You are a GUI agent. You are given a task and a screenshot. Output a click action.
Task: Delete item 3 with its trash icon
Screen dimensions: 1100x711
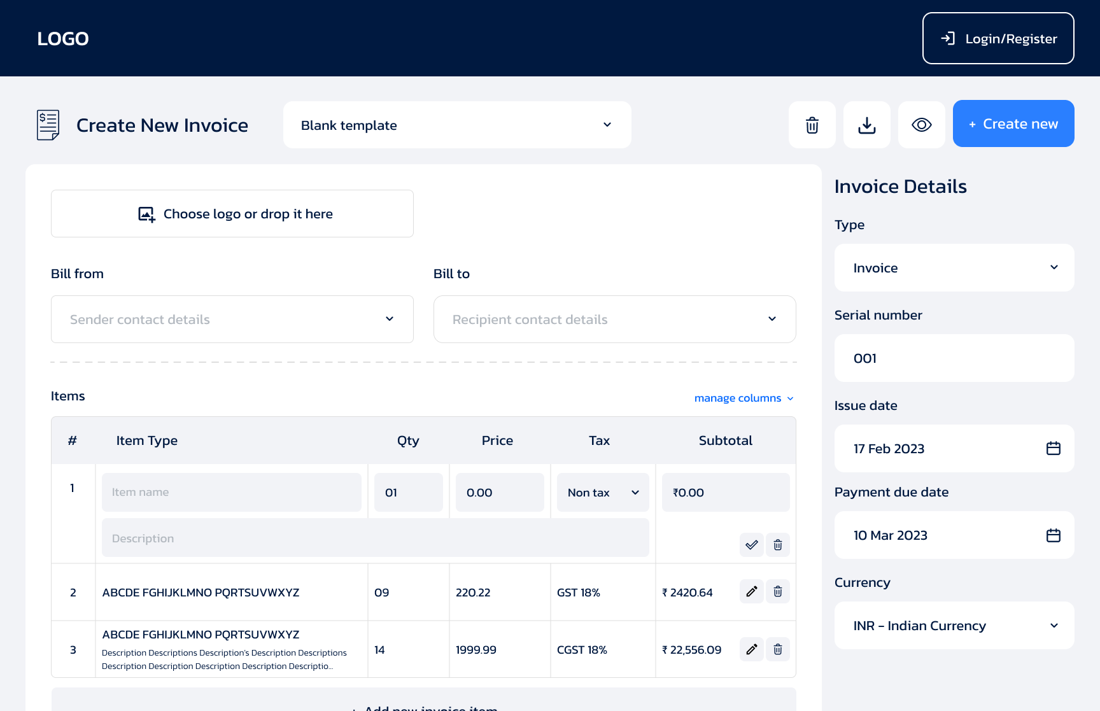point(777,649)
